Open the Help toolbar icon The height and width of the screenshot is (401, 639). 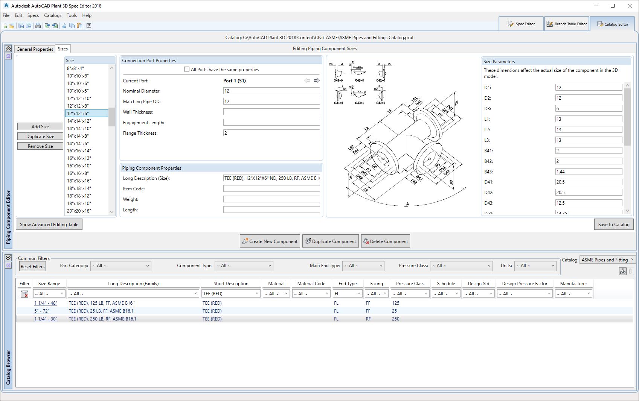pyautogui.click(x=89, y=26)
